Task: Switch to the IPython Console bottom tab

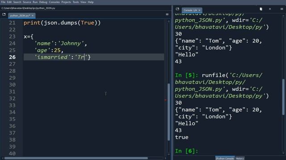Action: point(225,158)
